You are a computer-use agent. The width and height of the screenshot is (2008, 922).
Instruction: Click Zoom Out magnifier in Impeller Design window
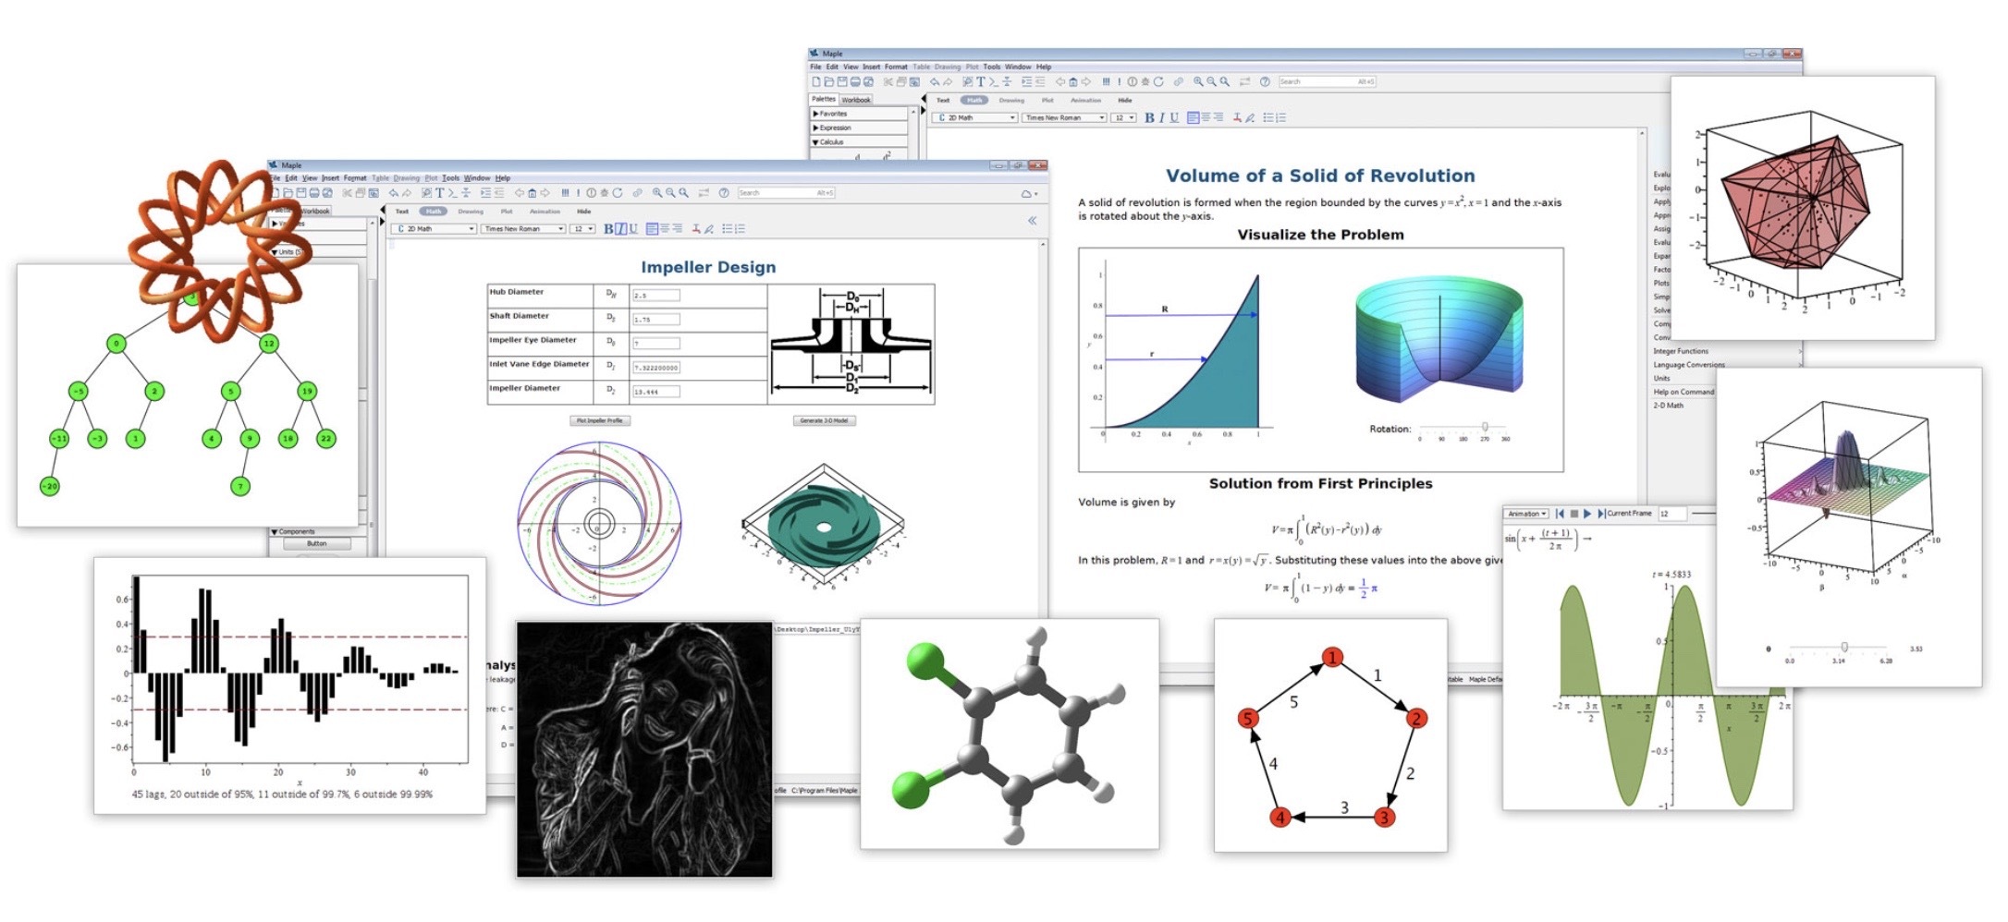pos(670,193)
